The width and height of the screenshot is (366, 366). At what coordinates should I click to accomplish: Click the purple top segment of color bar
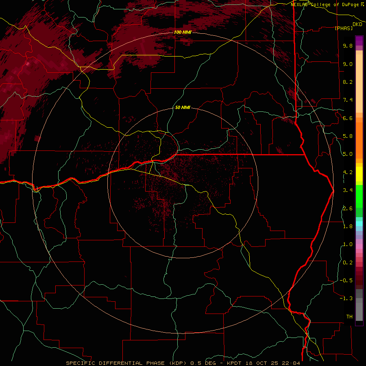[359, 41]
